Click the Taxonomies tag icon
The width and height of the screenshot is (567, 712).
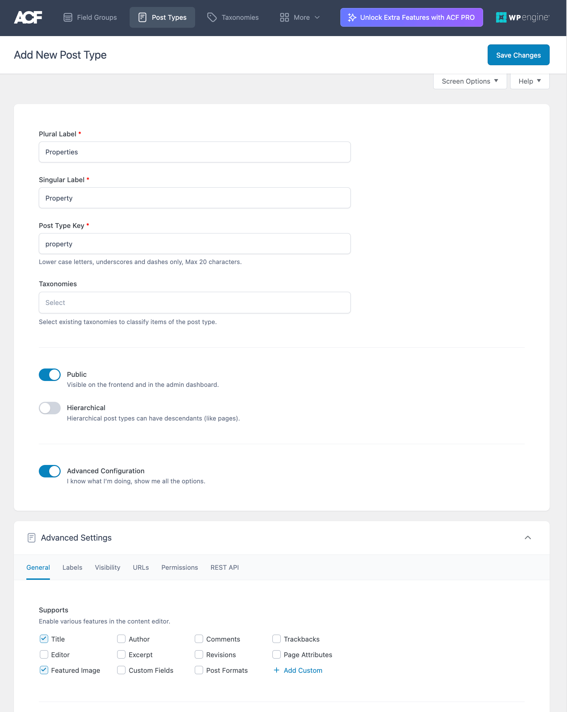211,17
